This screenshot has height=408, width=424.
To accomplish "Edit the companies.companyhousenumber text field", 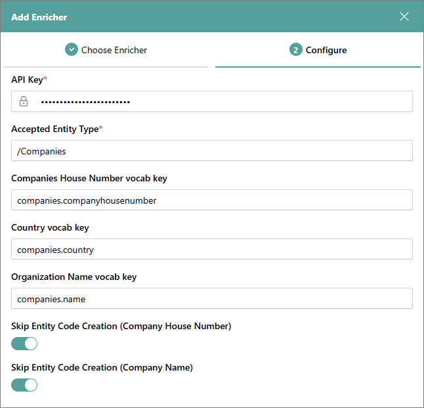I will [211, 200].
